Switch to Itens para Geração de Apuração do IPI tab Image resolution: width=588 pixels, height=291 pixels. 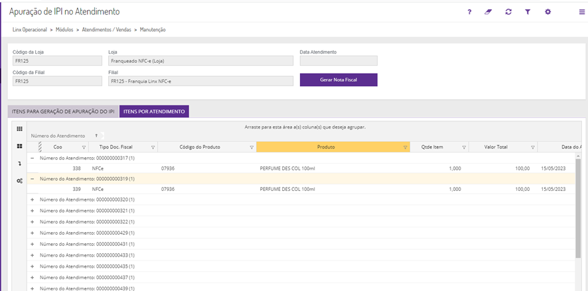[x=64, y=111]
